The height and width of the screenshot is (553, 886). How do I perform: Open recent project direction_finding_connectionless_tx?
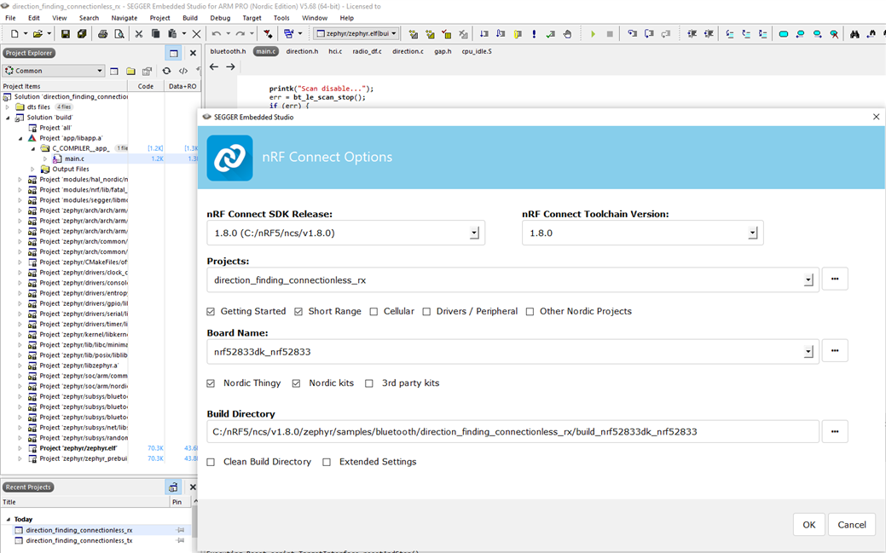click(x=79, y=540)
